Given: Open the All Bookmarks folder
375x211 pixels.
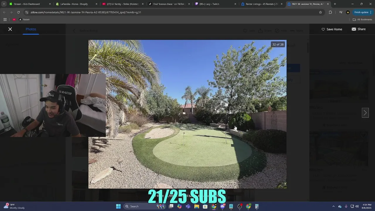Looking at the screenshot, I should [362, 20].
